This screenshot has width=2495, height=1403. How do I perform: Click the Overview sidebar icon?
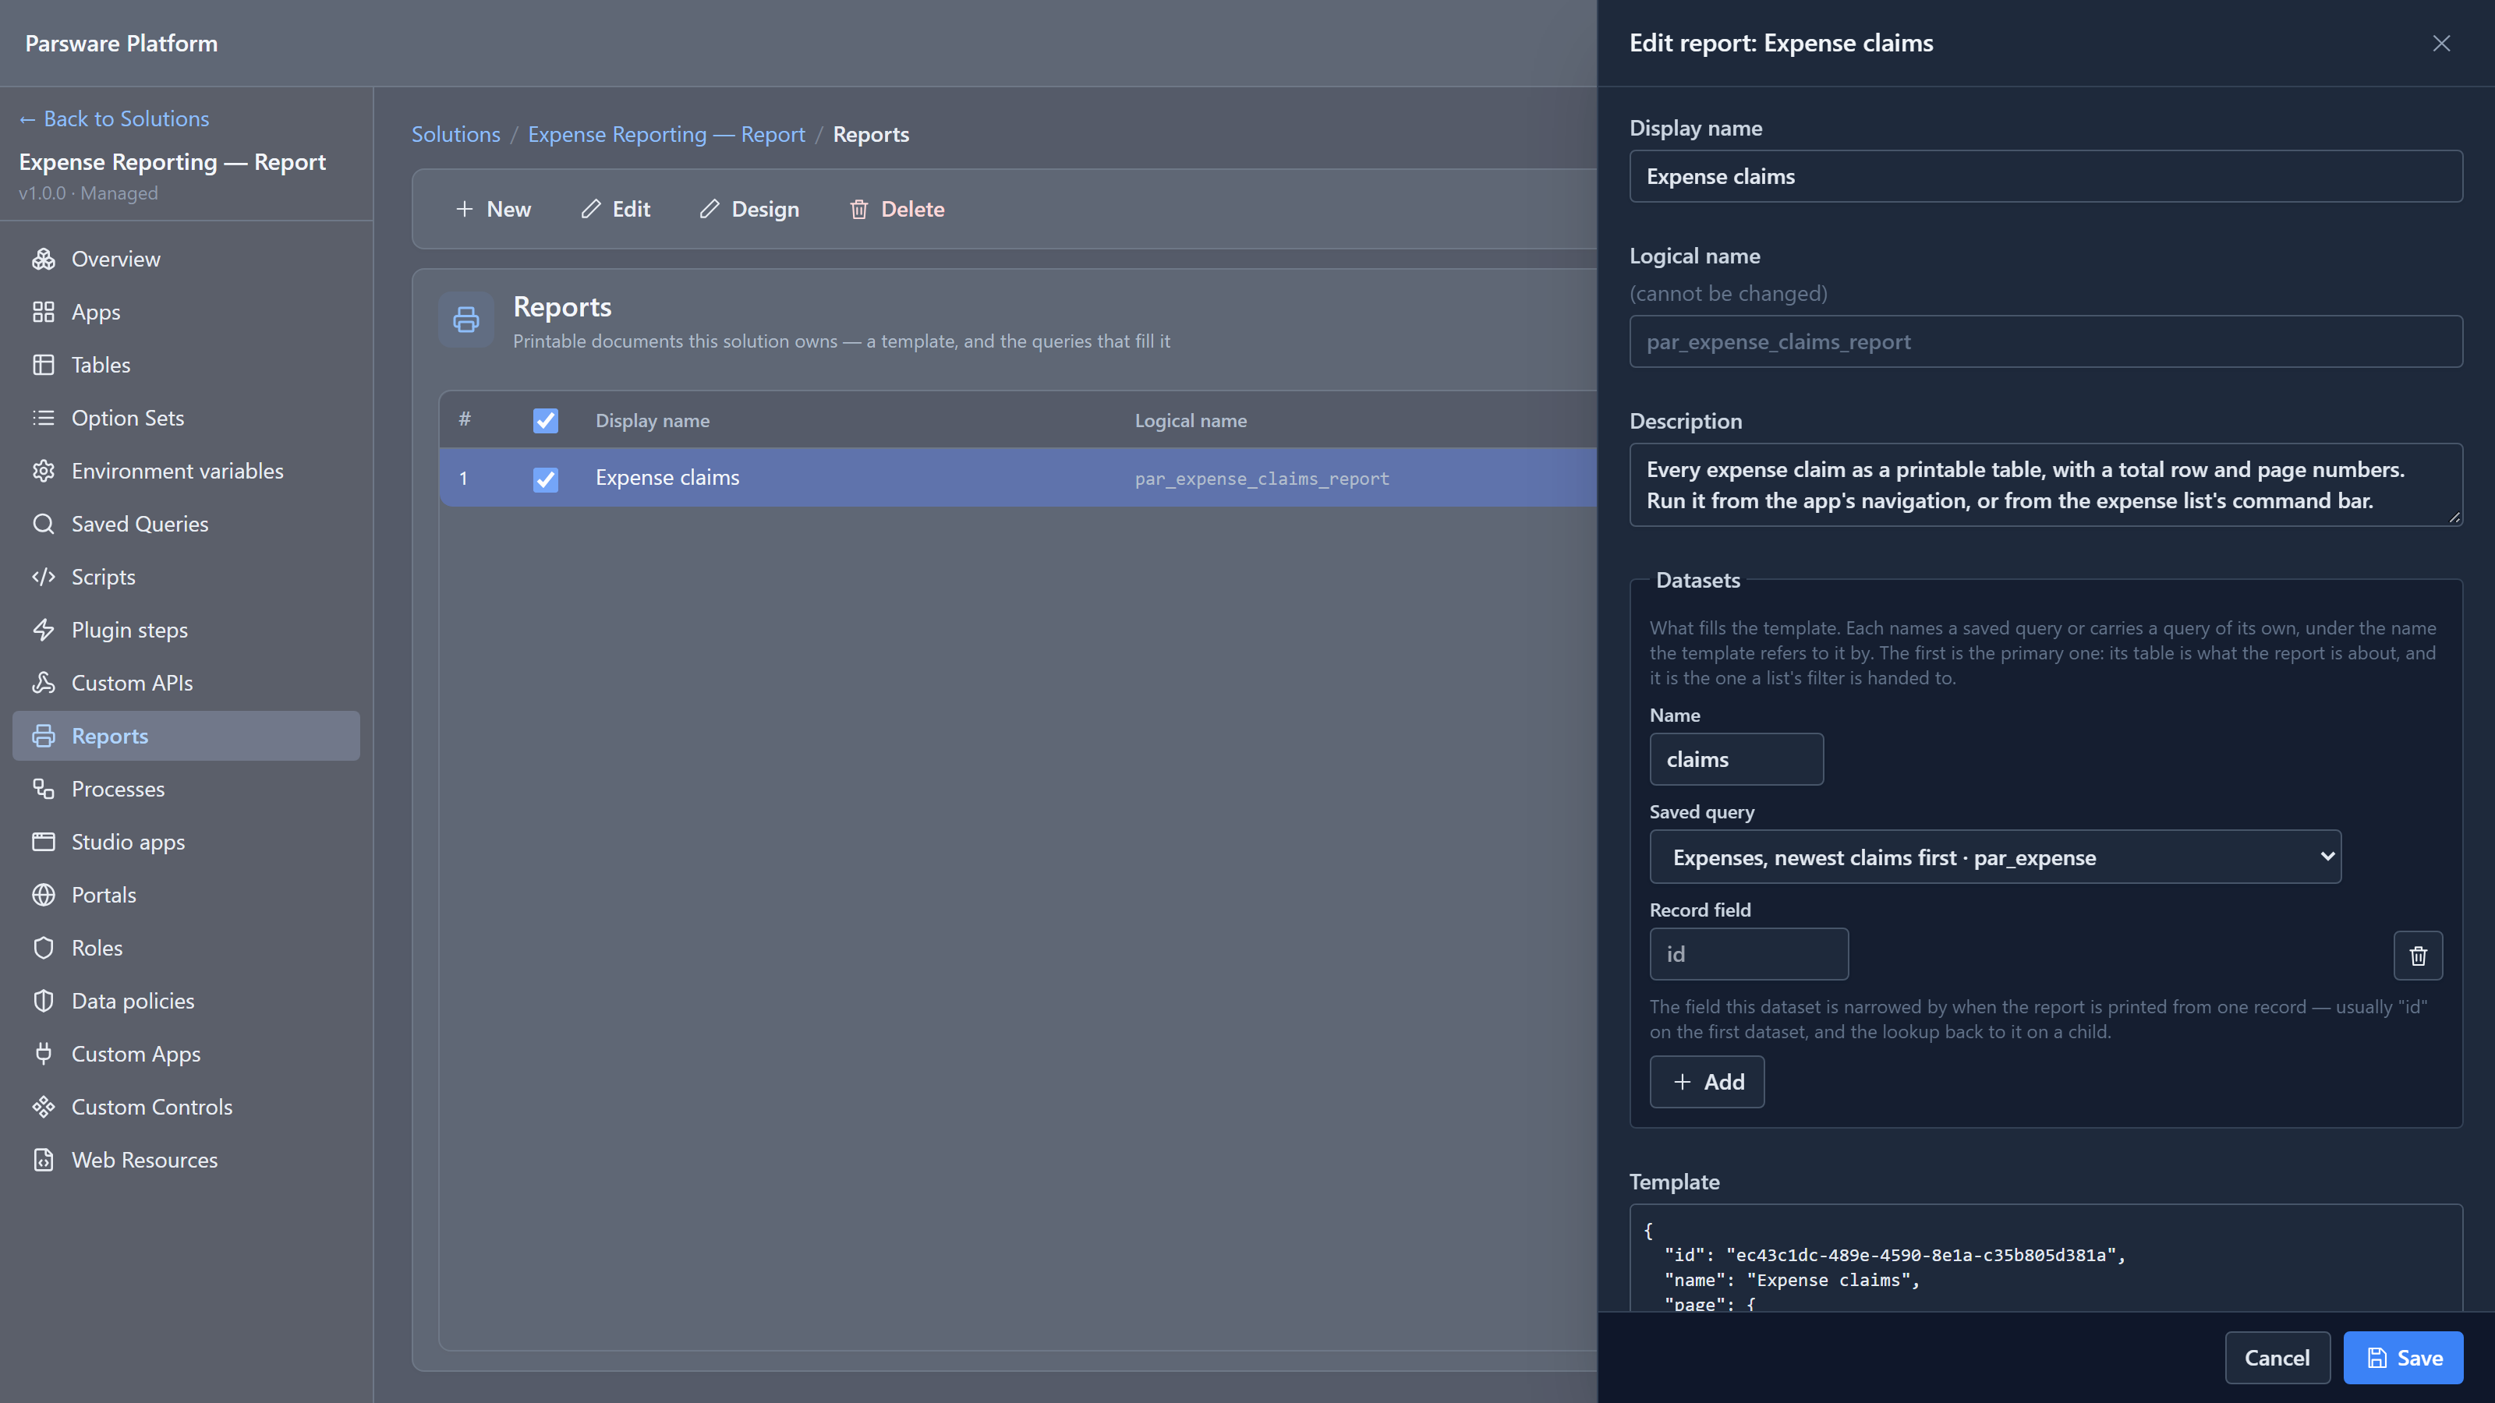click(x=44, y=259)
